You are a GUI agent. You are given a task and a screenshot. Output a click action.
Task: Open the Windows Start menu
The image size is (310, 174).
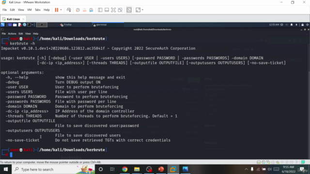click(6, 169)
